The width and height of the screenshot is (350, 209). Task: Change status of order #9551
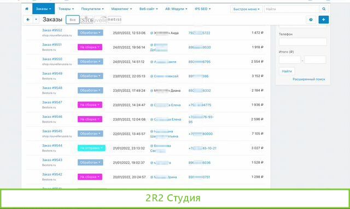[x=90, y=47]
